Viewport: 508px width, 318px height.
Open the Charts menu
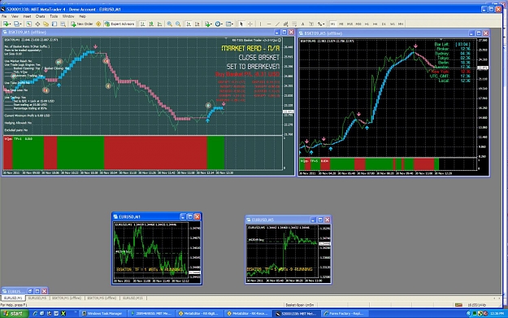click(40, 16)
